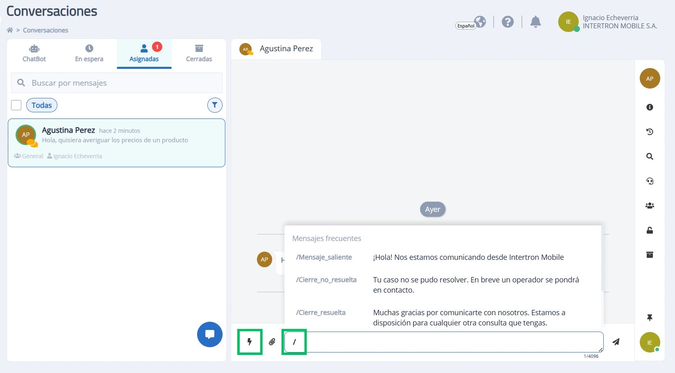Open the quick replies lightning bolt button

[x=250, y=342]
